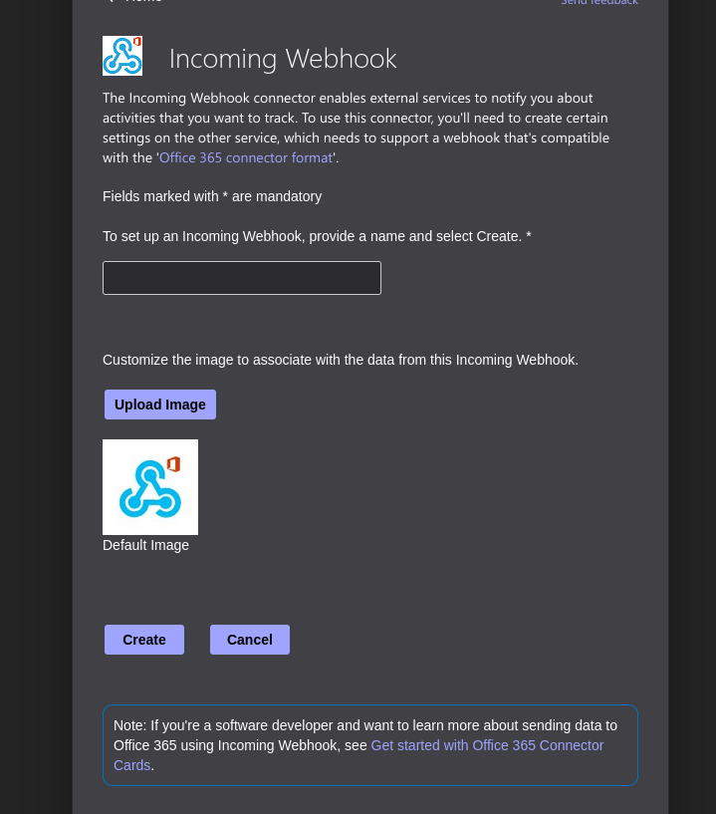This screenshot has height=814, width=716.
Task: Open the Send feedback link
Action: 598,2
